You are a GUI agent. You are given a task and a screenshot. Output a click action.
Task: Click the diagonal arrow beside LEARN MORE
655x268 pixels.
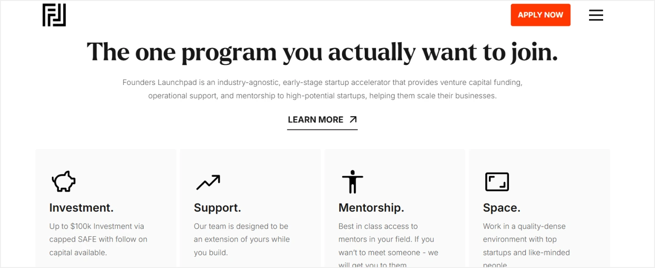(x=353, y=119)
